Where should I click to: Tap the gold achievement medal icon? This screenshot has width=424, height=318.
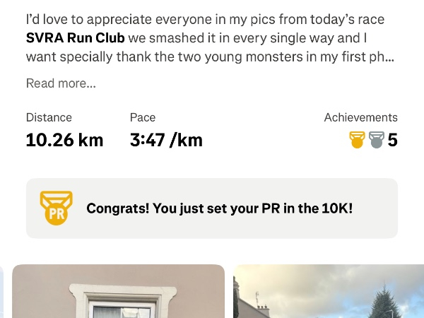(357, 140)
